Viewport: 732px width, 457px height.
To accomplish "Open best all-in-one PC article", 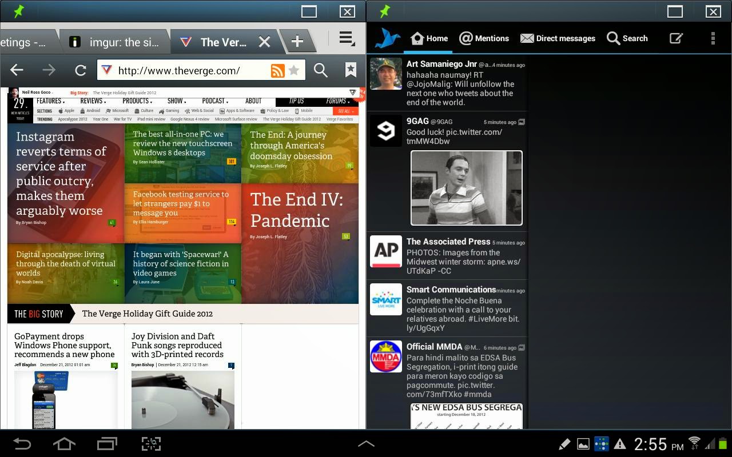I will tap(183, 154).
